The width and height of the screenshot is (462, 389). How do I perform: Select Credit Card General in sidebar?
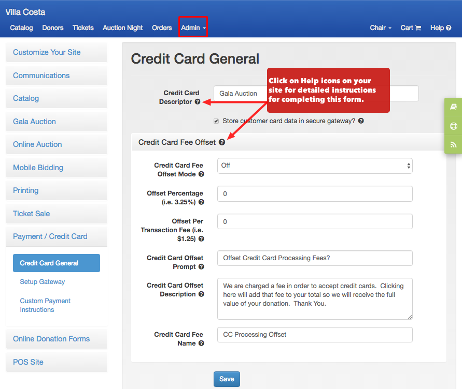click(57, 263)
